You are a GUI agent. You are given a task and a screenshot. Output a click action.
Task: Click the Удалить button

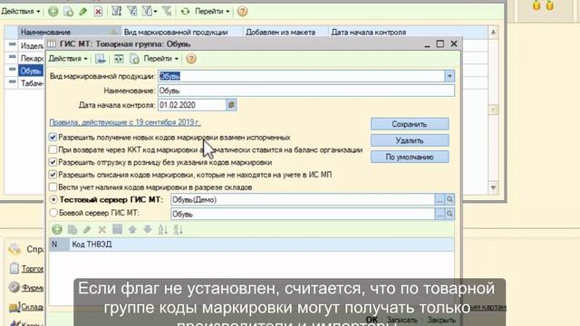click(x=410, y=140)
